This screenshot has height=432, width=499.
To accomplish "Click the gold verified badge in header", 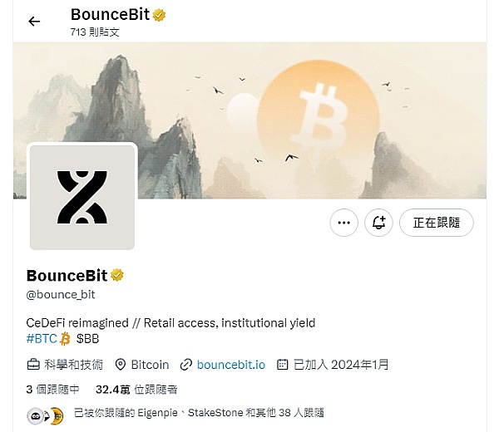I will 159,15.
